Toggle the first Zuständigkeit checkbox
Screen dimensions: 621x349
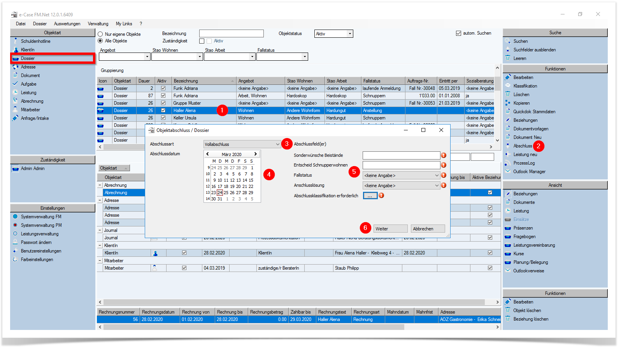pos(202,41)
